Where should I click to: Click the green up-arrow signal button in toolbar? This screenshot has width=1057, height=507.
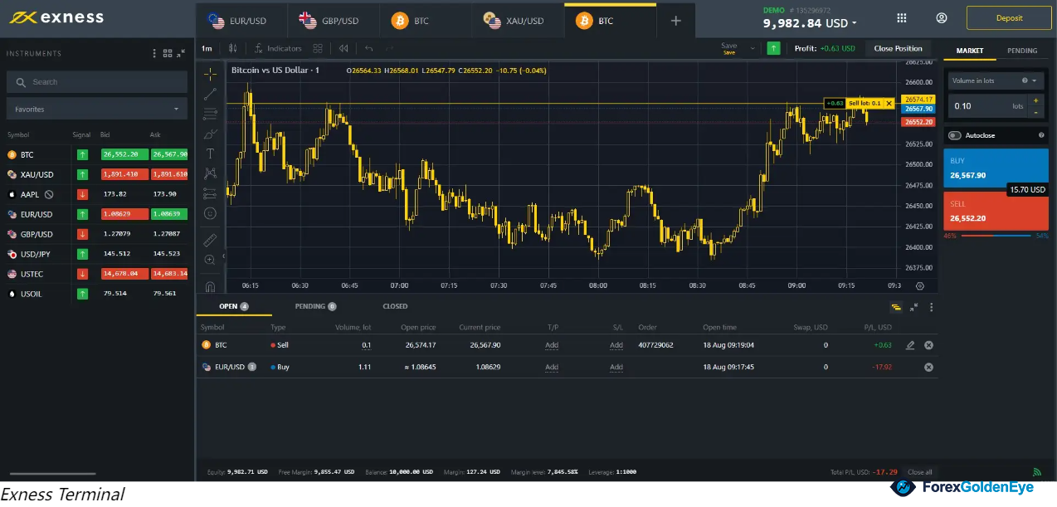(773, 48)
